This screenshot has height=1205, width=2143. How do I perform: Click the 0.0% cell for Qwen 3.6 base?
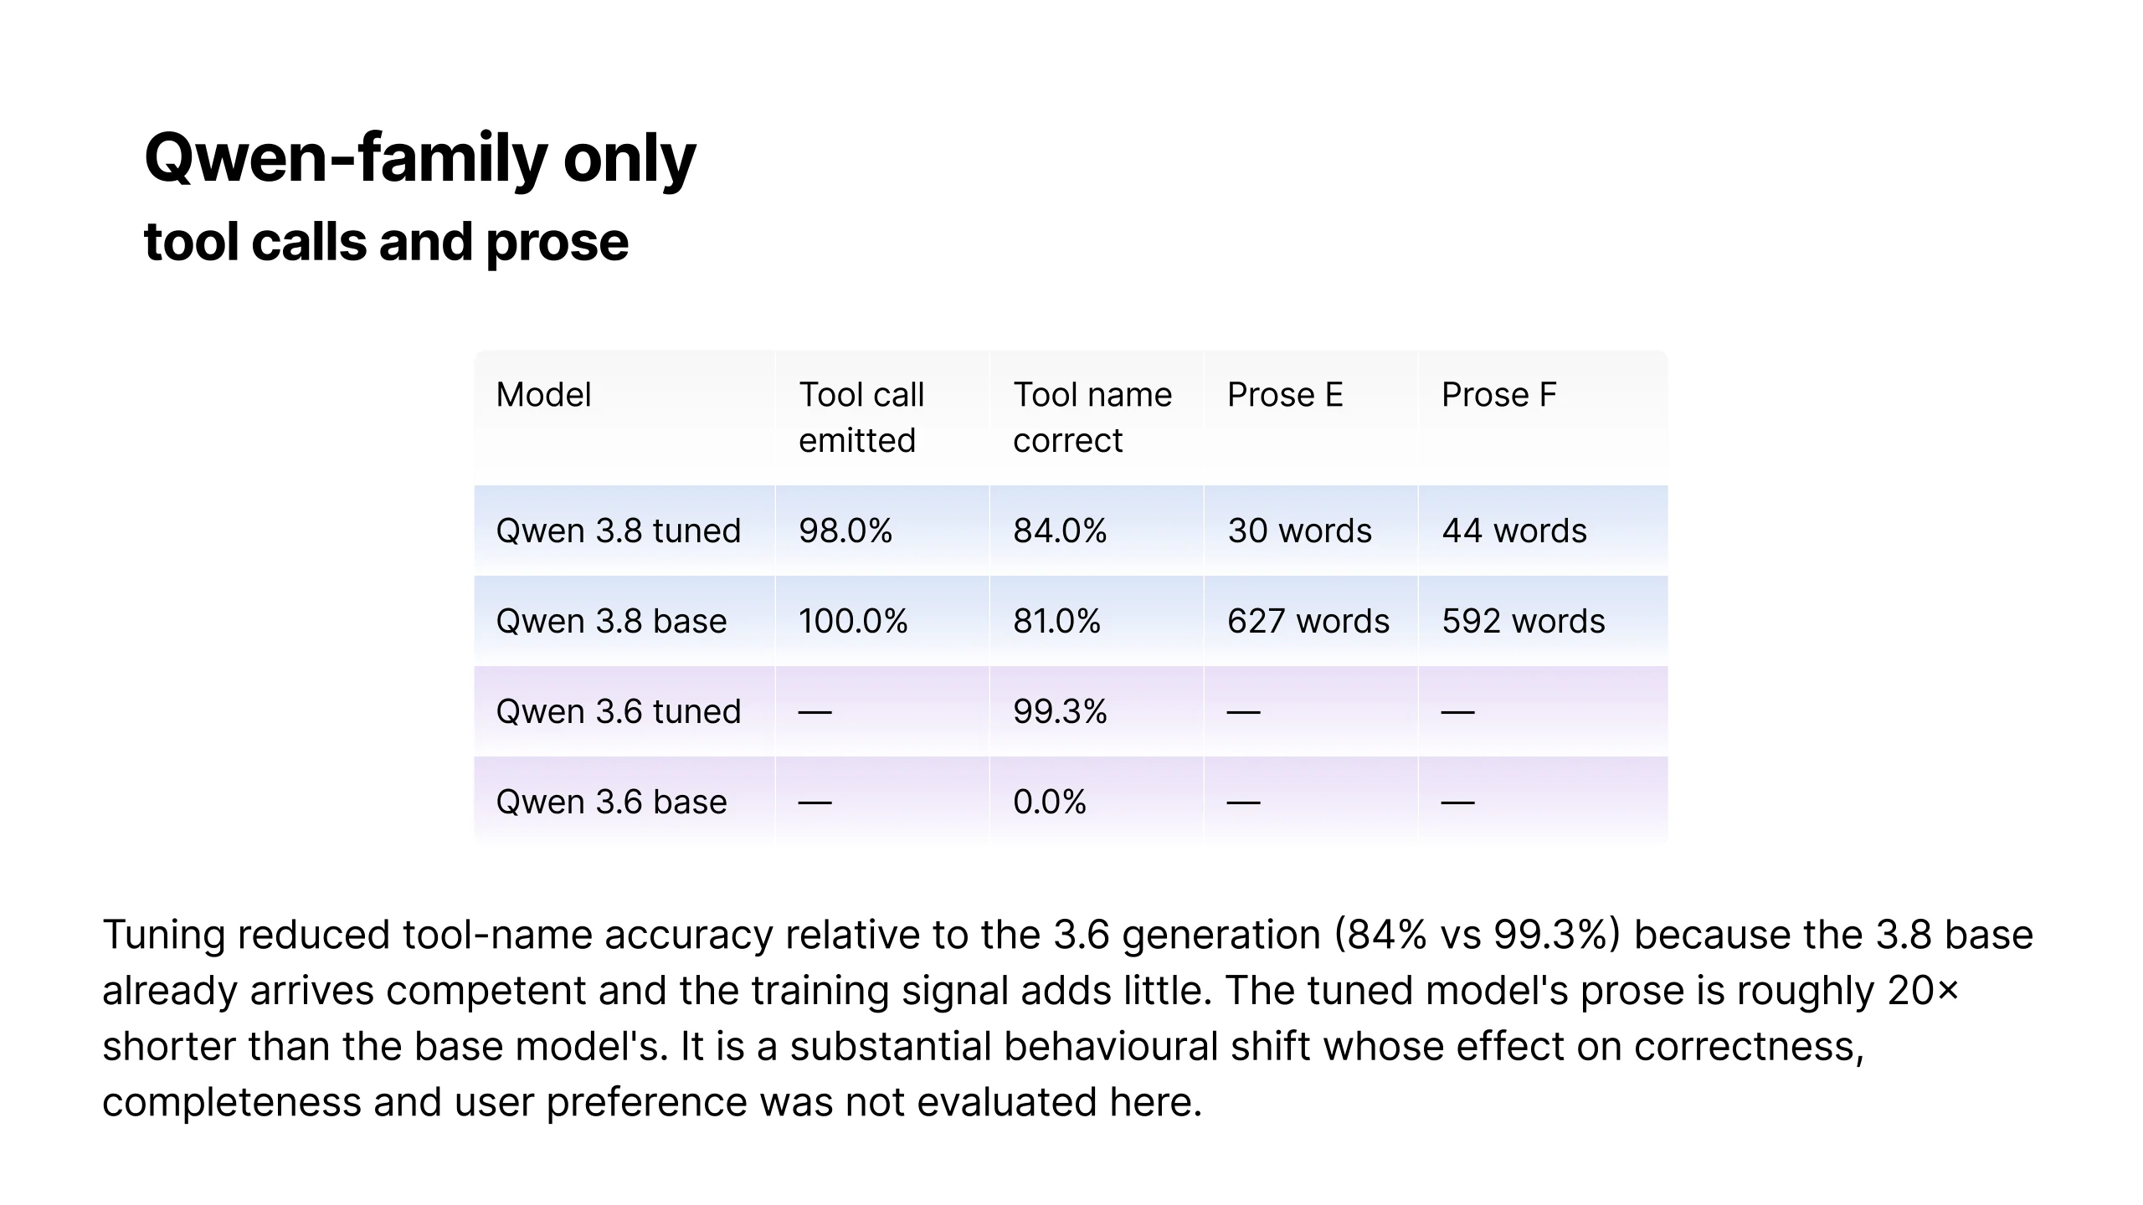coord(1050,802)
